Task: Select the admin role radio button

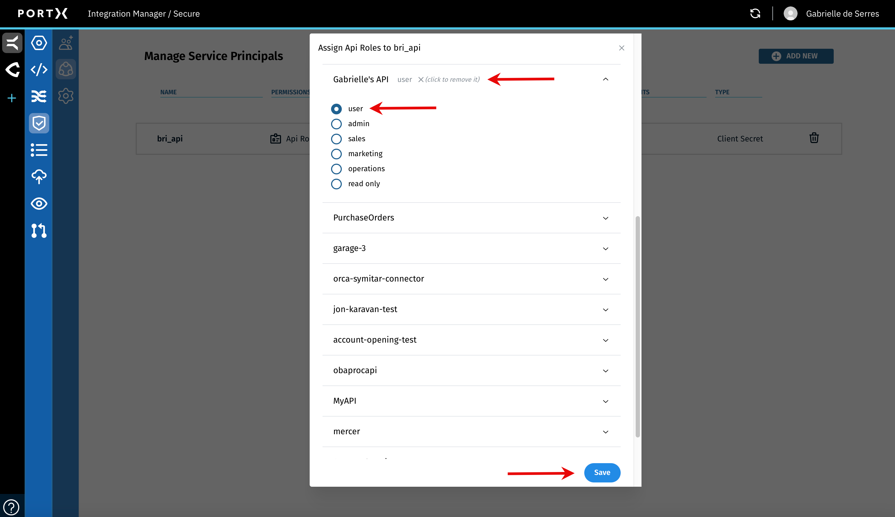Action: tap(336, 123)
